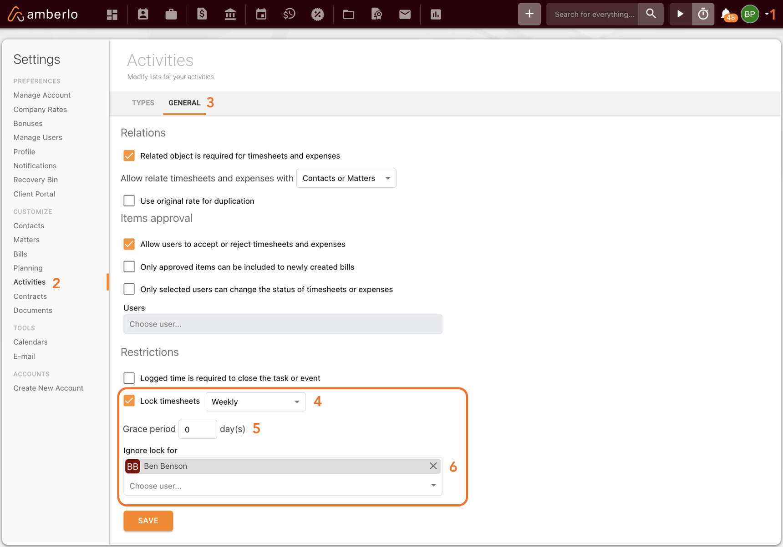The image size is (783, 547).
Task: Open the reports bar chart icon
Action: pyautogui.click(x=436, y=14)
